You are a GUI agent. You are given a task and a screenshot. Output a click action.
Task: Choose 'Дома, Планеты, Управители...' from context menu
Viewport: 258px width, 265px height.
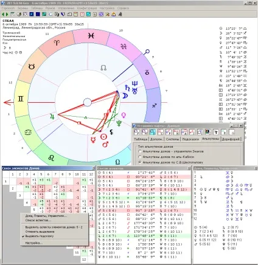click(x=46, y=216)
